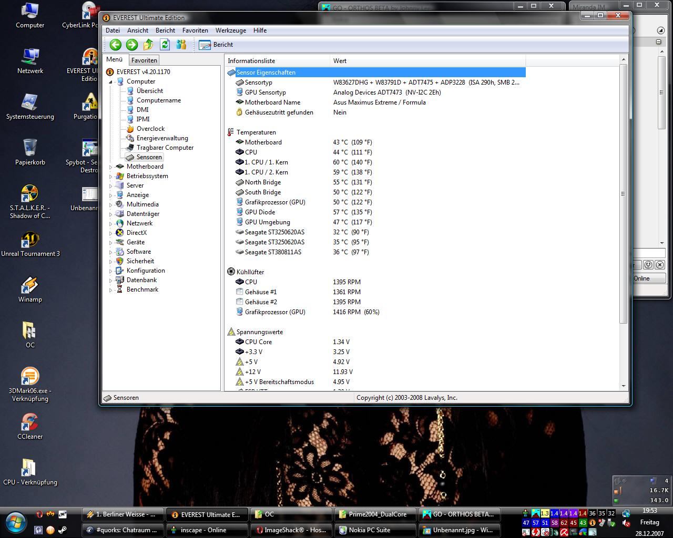The image size is (673, 538).
Task: Select Sicherheit tree item
Action: point(140,261)
